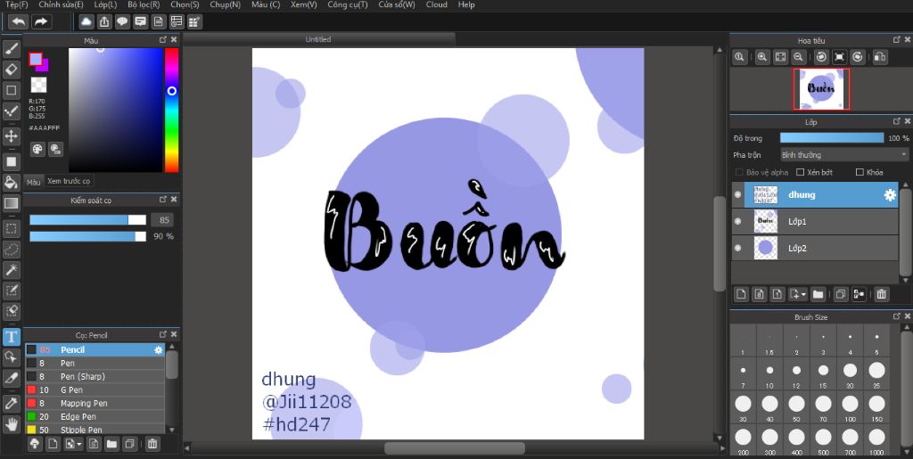Detach the Brush Size panel
The height and width of the screenshot is (459, 913).
coord(897,316)
